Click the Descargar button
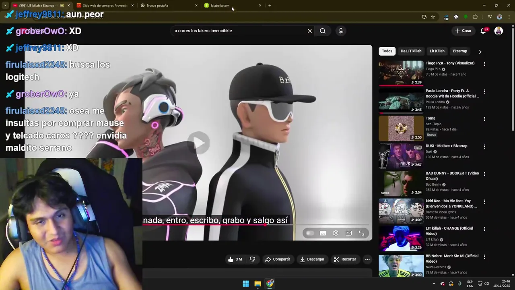 tap(312, 259)
